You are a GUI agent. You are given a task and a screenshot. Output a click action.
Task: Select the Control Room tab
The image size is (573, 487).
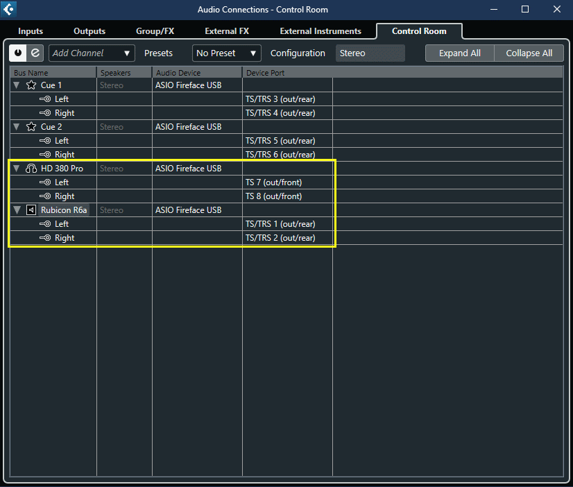coord(419,31)
